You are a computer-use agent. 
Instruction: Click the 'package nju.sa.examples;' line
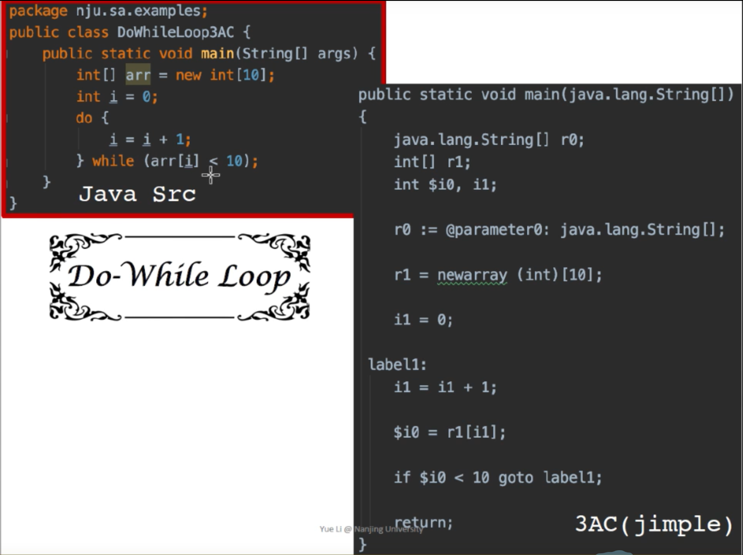click(108, 10)
